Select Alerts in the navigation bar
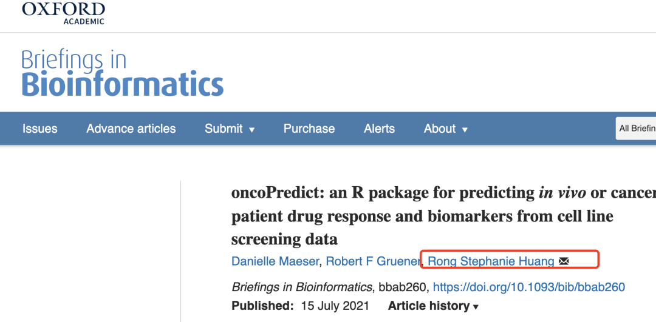This screenshot has height=322, width=656. [x=379, y=129]
